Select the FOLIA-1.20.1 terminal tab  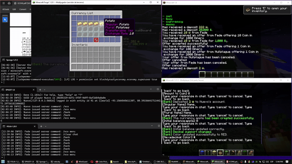[19, 126]
